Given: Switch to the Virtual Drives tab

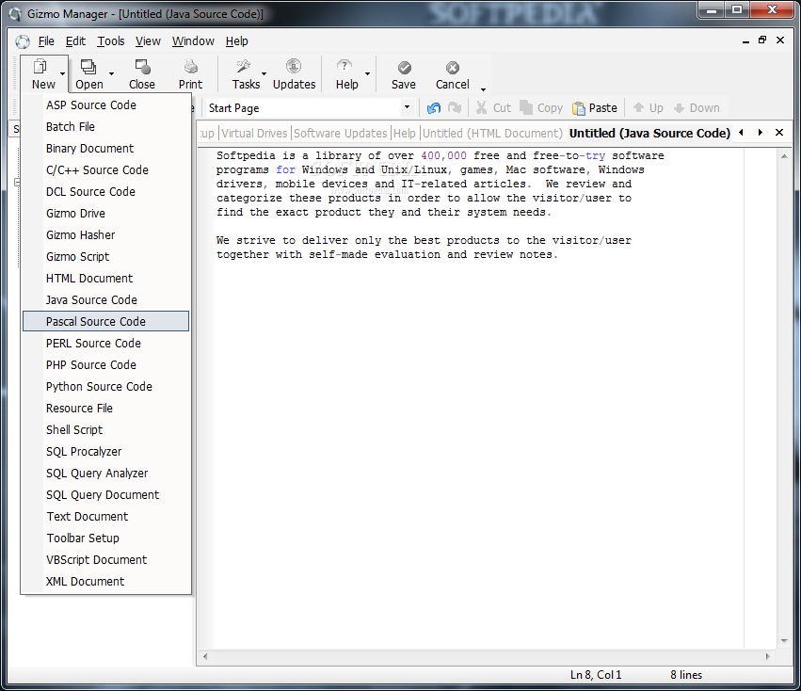Looking at the screenshot, I should click(254, 134).
